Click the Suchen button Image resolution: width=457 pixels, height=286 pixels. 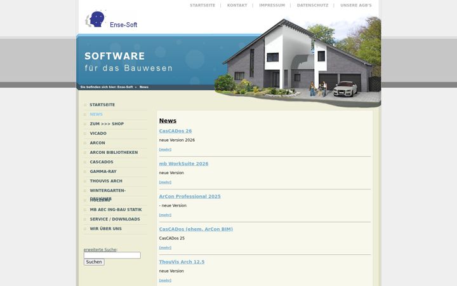pos(94,262)
